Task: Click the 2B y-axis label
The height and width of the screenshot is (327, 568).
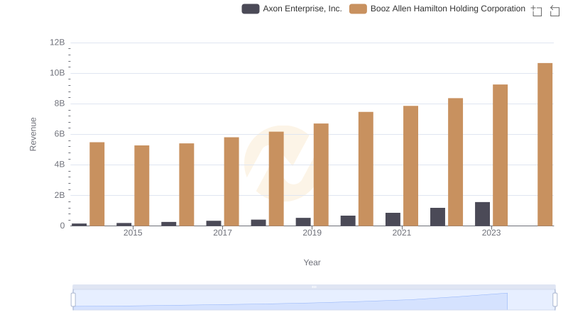Action: coord(60,195)
